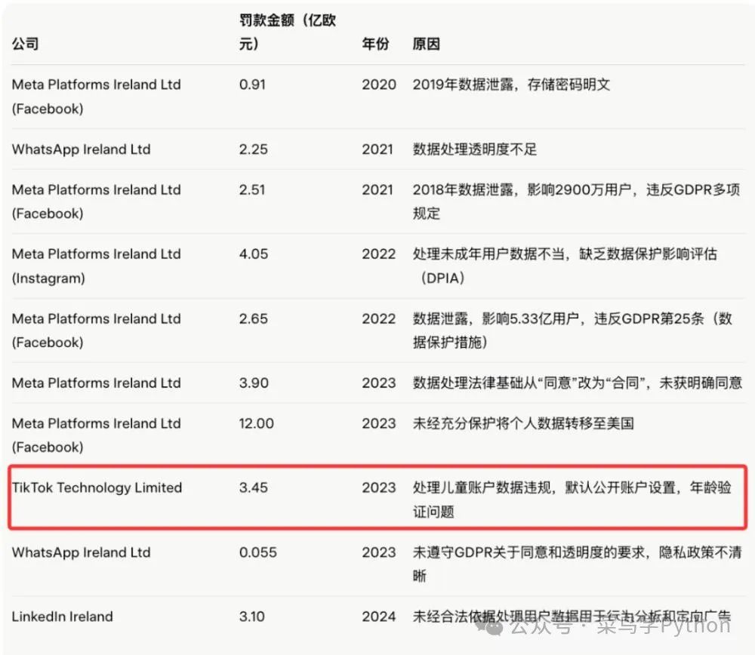Select the 4.05 fine amount cell
The height and width of the screenshot is (655, 755).
pyautogui.click(x=254, y=254)
